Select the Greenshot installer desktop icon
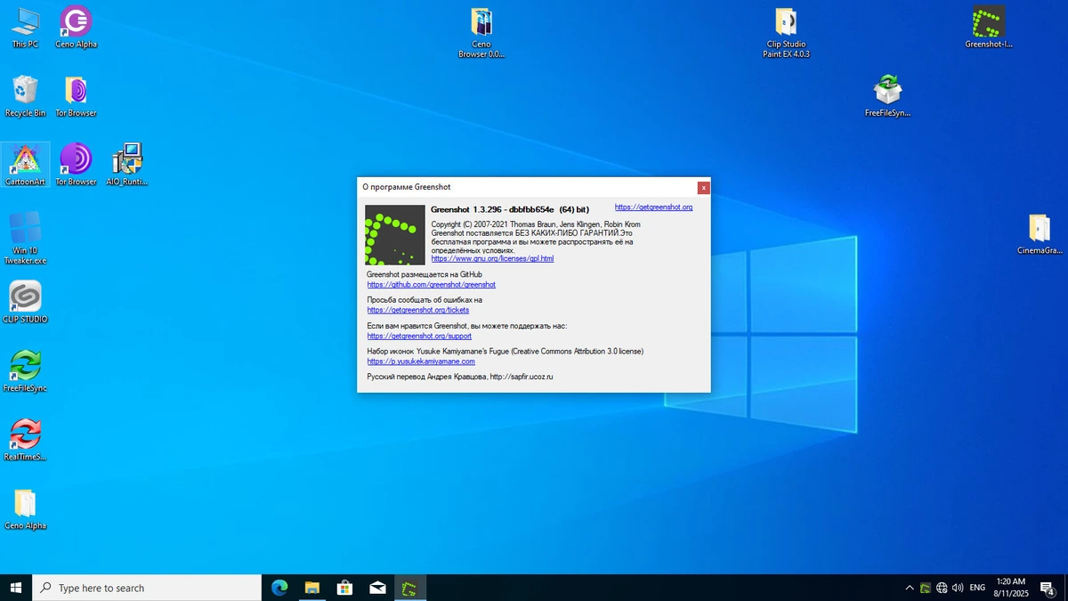This screenshot has height=601, width=1068. click(x=989, y=27)
